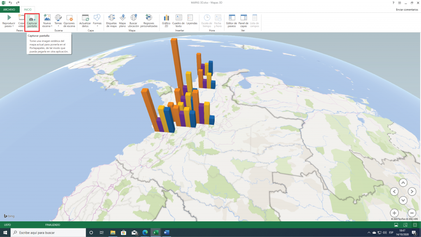Click the last status bar view icon

[x=415, y=225]
